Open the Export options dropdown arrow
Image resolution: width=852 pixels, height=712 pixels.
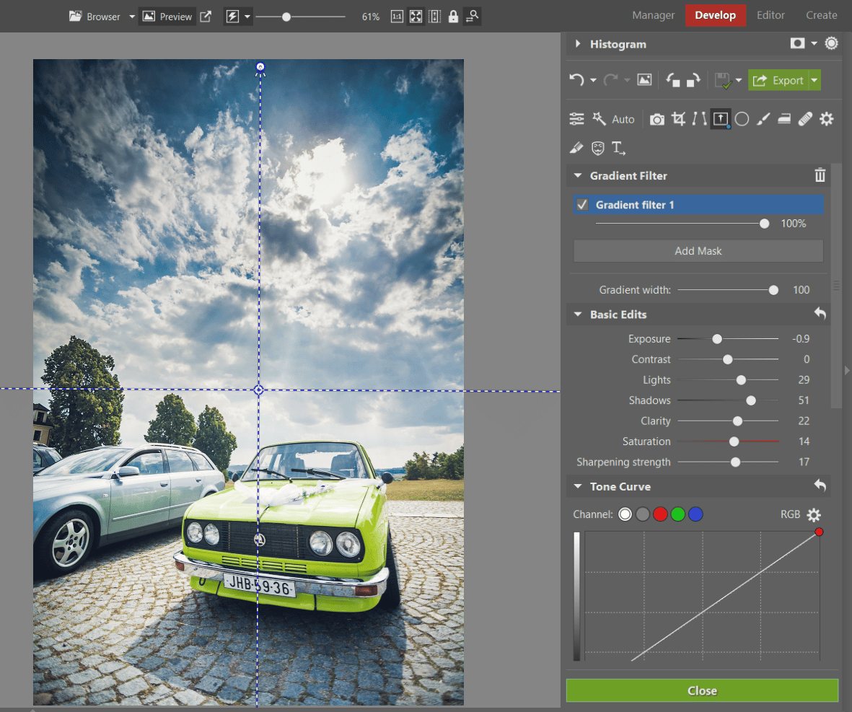tap(814, 81)
